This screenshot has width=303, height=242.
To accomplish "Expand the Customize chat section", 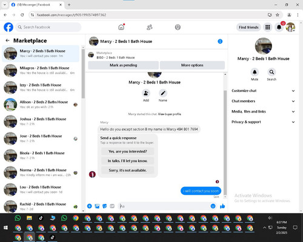I will click(263, 91).
